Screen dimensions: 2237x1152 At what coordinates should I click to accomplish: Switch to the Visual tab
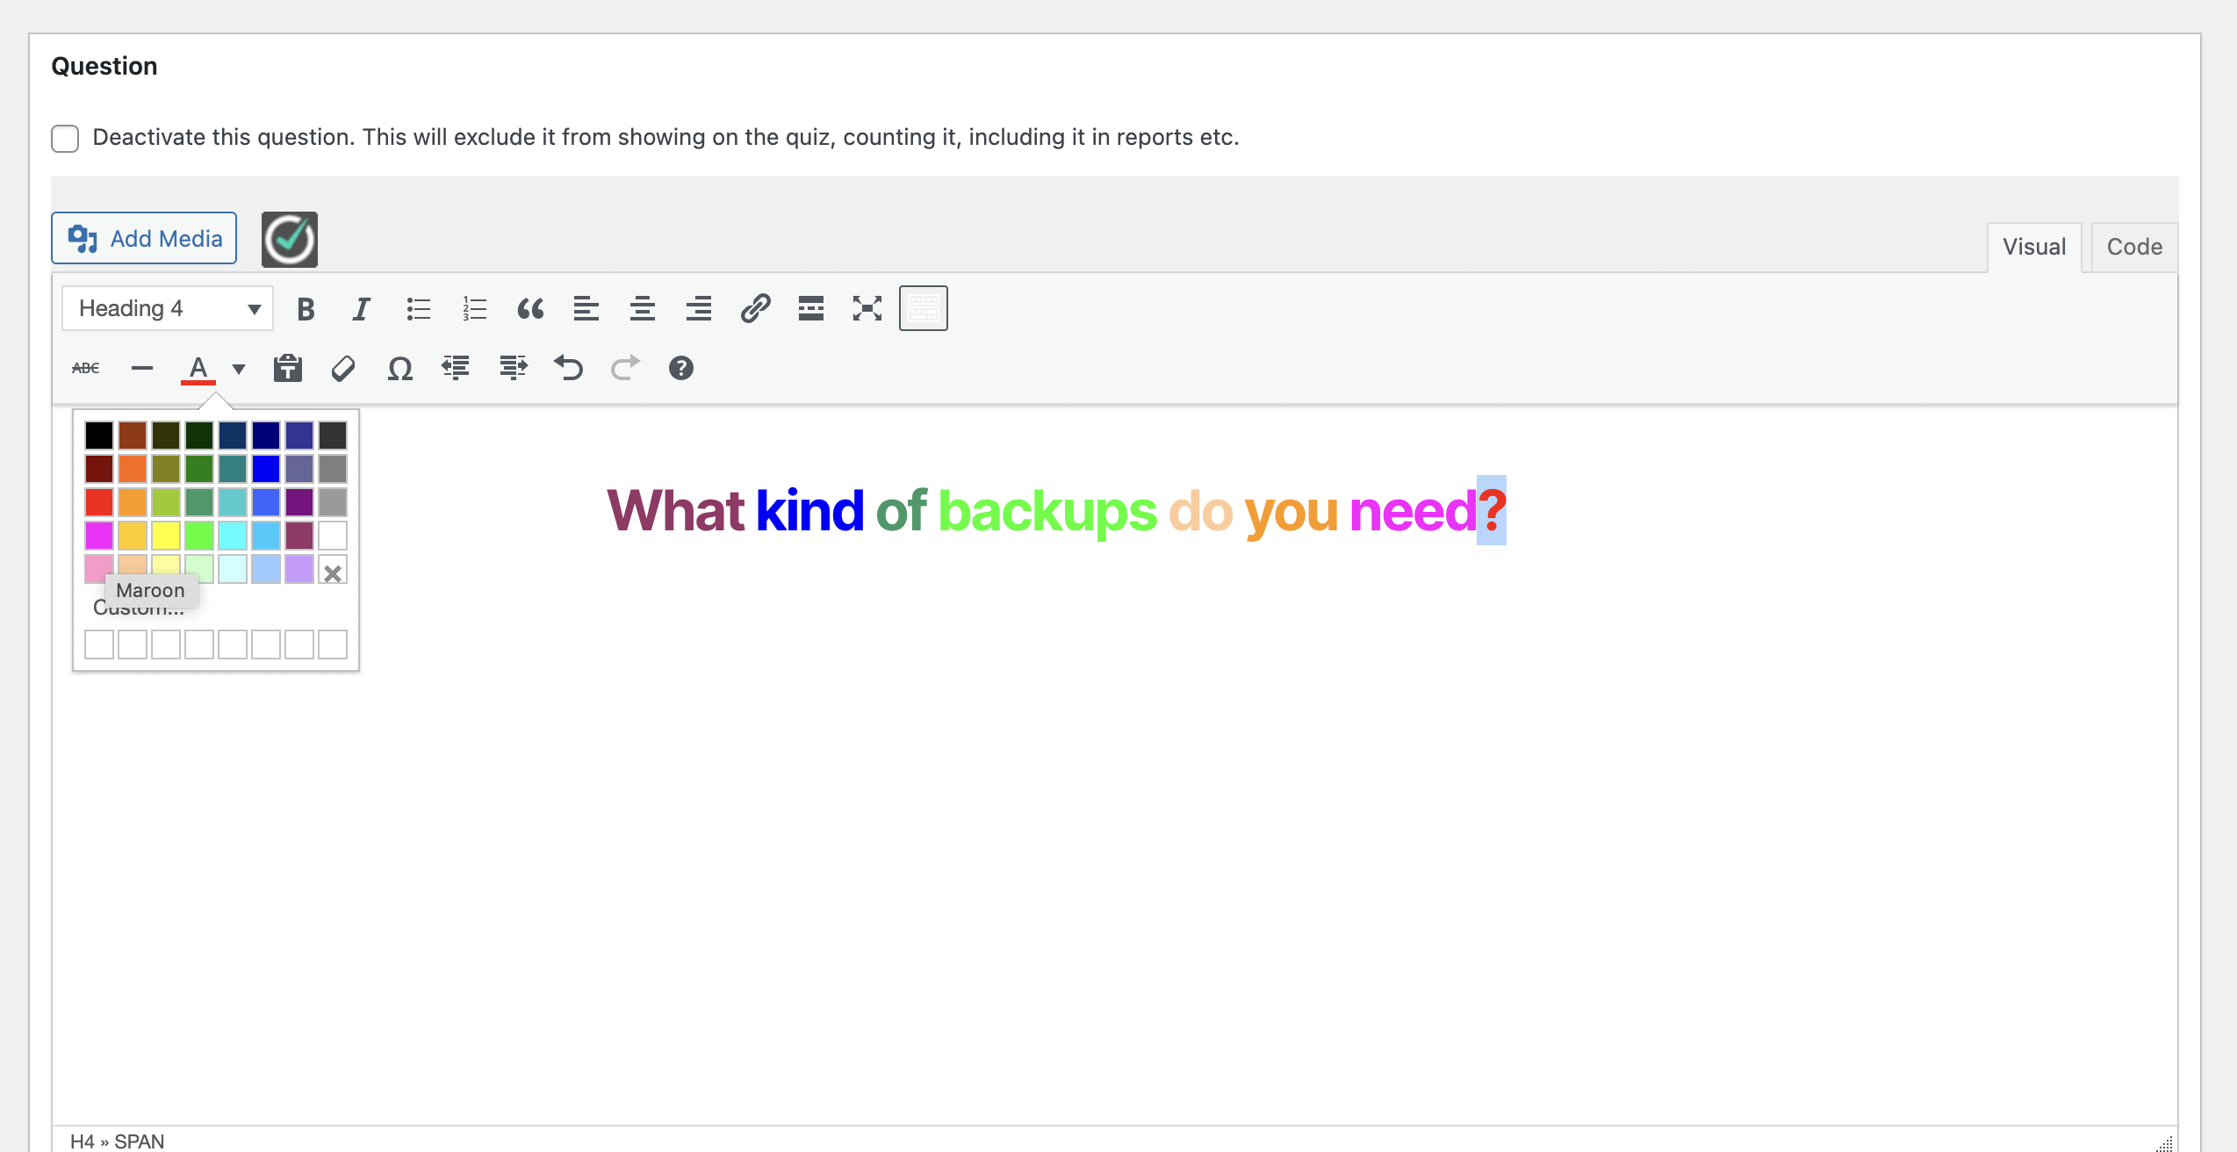coord(2034,248)
